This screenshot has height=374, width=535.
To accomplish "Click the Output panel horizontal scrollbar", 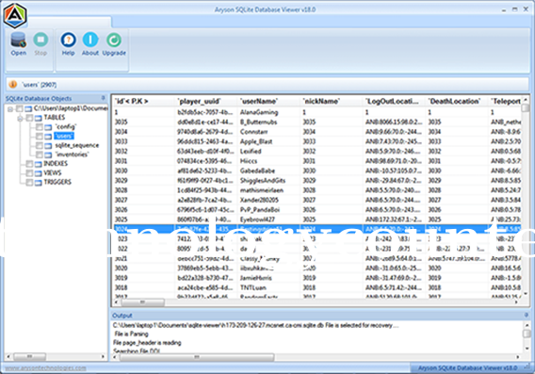I will (x=197, y=357).
